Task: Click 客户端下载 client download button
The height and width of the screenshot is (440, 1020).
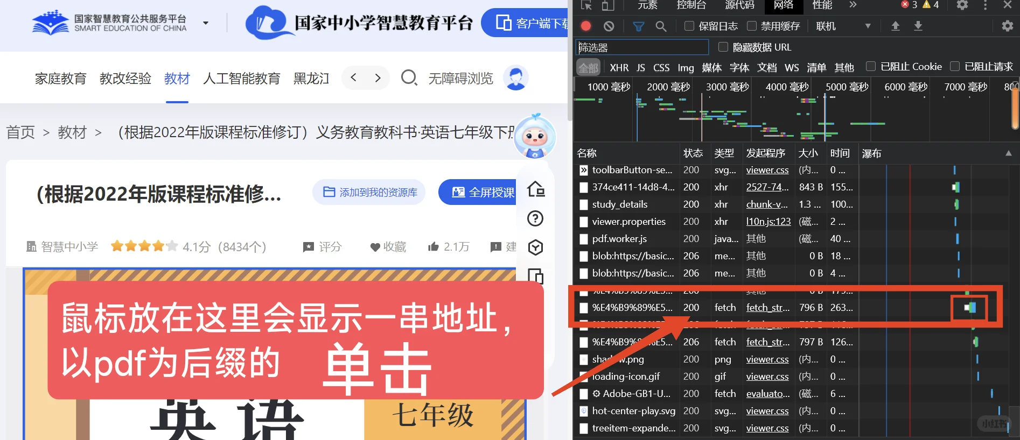Action: (525, 23)
